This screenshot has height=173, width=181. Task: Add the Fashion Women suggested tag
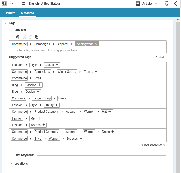44,125
